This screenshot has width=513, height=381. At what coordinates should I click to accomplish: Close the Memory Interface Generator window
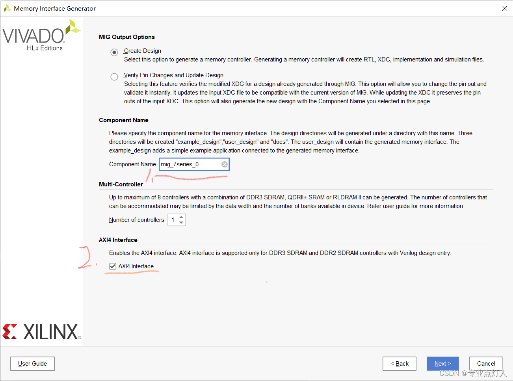click(x=505, y=8)
